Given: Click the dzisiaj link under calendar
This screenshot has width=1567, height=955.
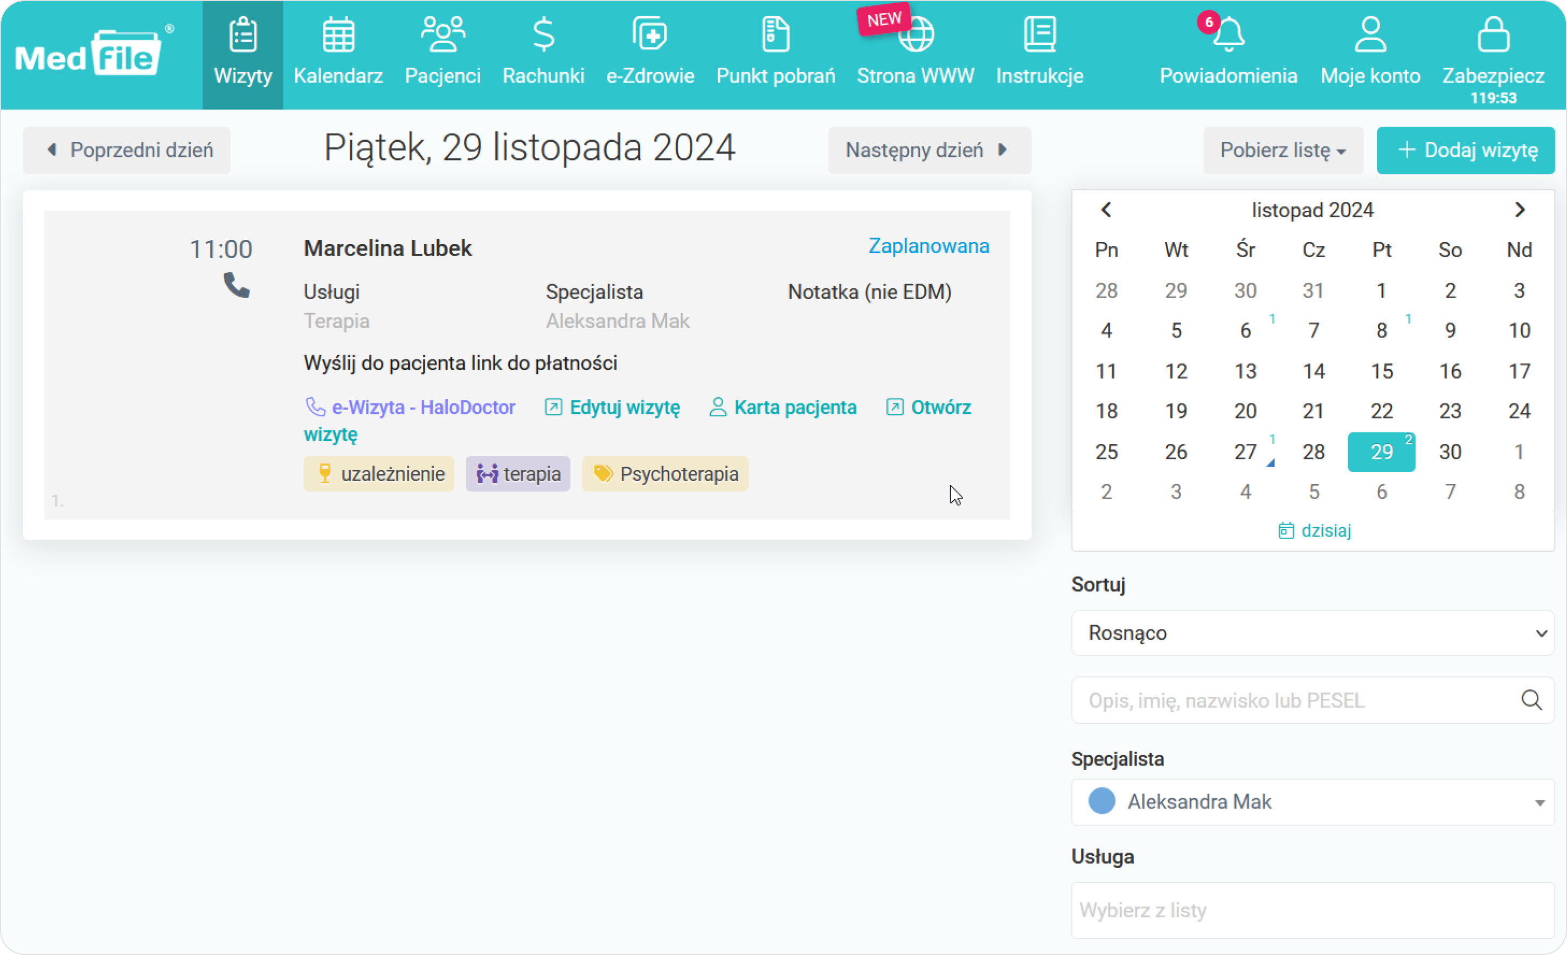Looking at the screenshot, I should [1314, 530].
